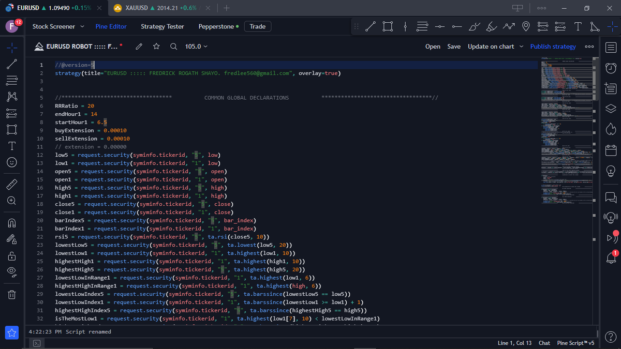Expand the Update on chart dropdown arrow
This screenshot has width=621, height=349.
(x=521, y=47)
